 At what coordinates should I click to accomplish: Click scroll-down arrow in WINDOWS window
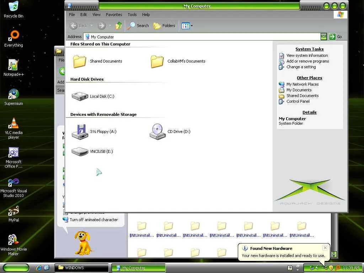coord(334,255)
